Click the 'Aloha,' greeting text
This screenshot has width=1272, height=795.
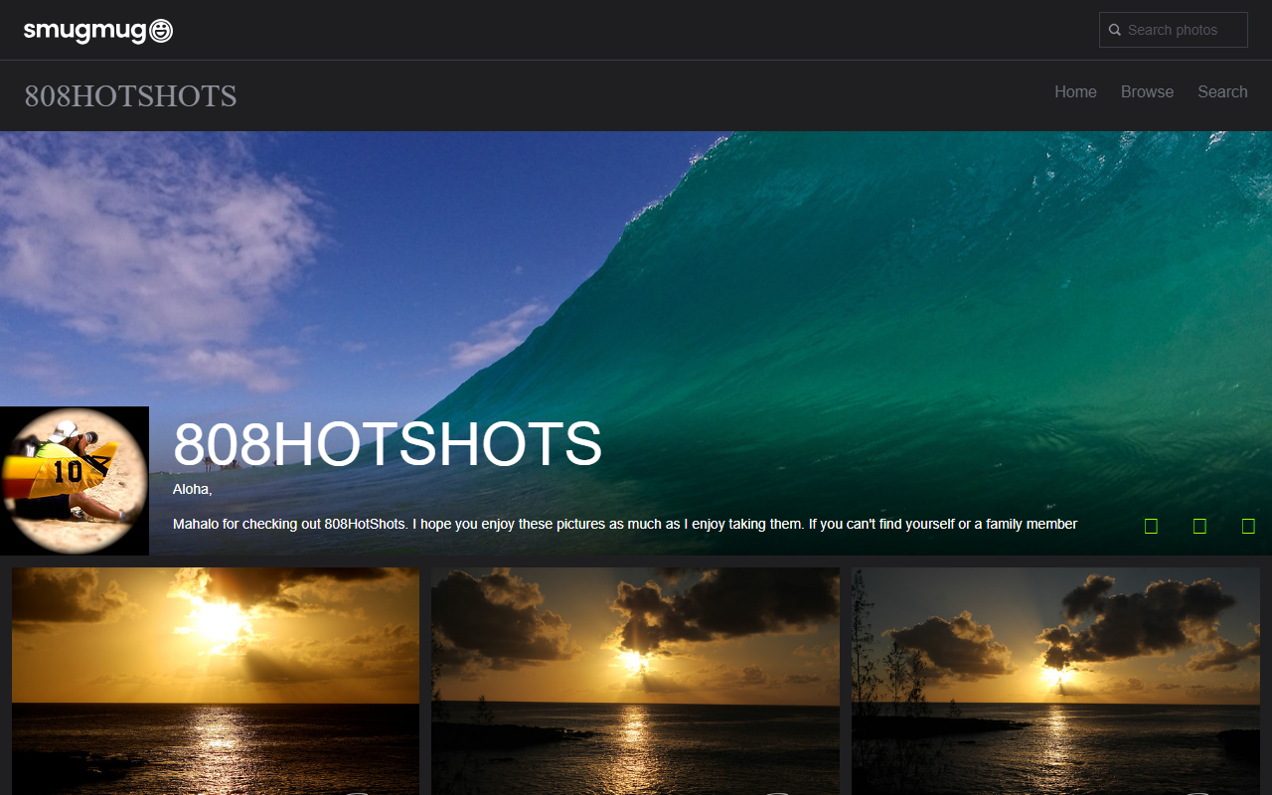pyautogui.click(x=193, y=490)
